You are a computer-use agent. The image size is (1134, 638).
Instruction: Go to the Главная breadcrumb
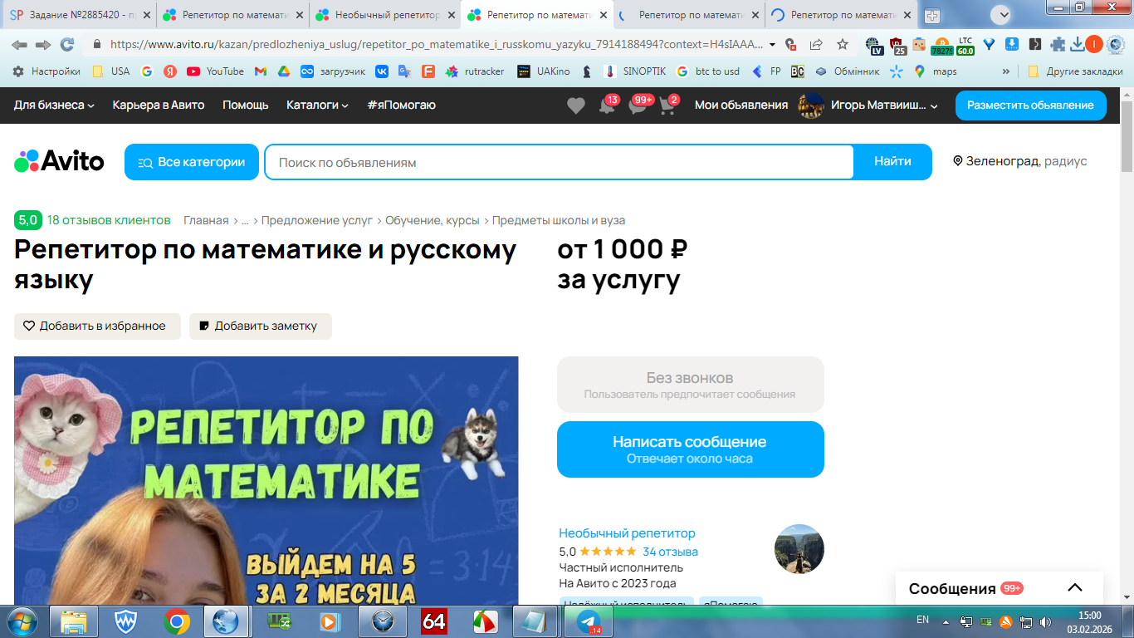click(206, 220)
